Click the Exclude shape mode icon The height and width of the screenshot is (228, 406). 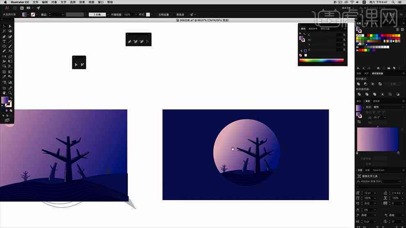coord(380,84)
